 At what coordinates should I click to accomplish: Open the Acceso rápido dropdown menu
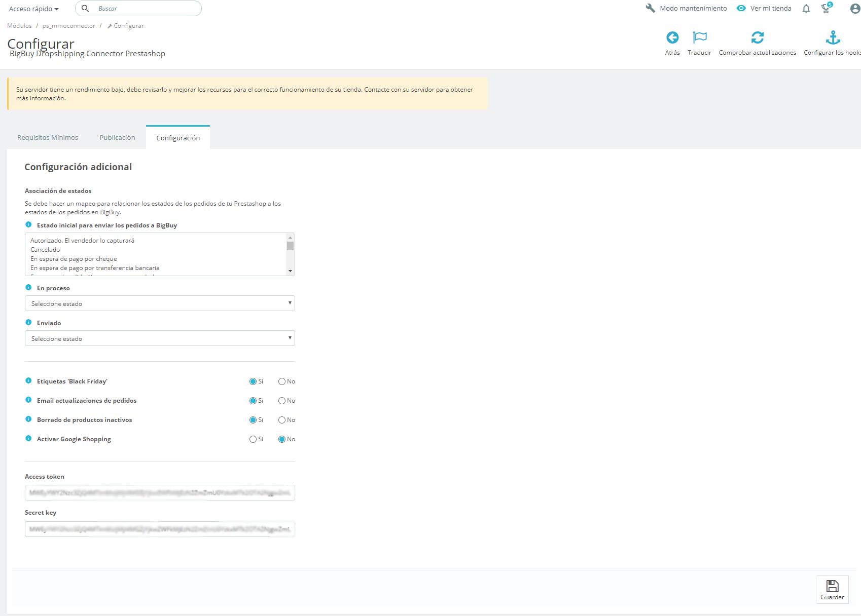[34, 9]
